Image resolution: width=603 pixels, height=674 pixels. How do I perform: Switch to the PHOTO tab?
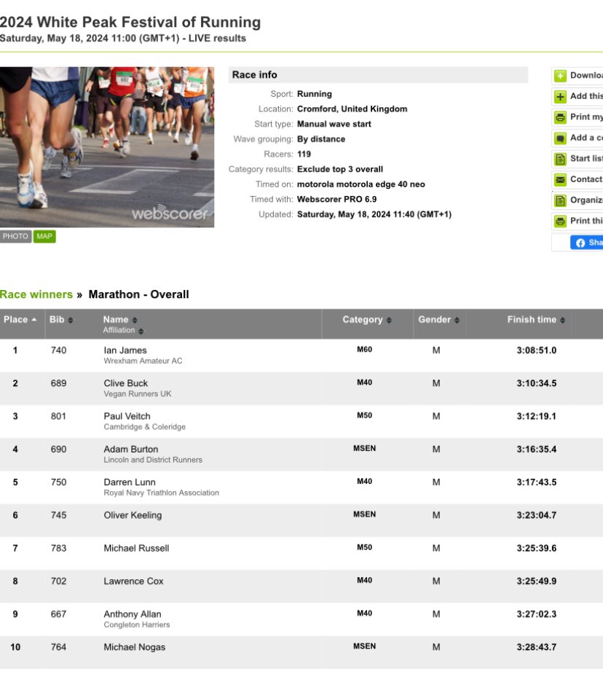[15, 236]
